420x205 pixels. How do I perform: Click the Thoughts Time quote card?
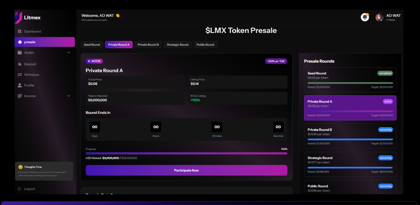click(44, 171)
